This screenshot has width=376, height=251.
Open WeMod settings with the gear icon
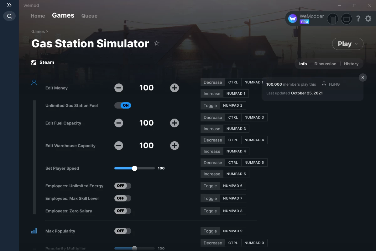pyautogui.click(x=368, y=19)
